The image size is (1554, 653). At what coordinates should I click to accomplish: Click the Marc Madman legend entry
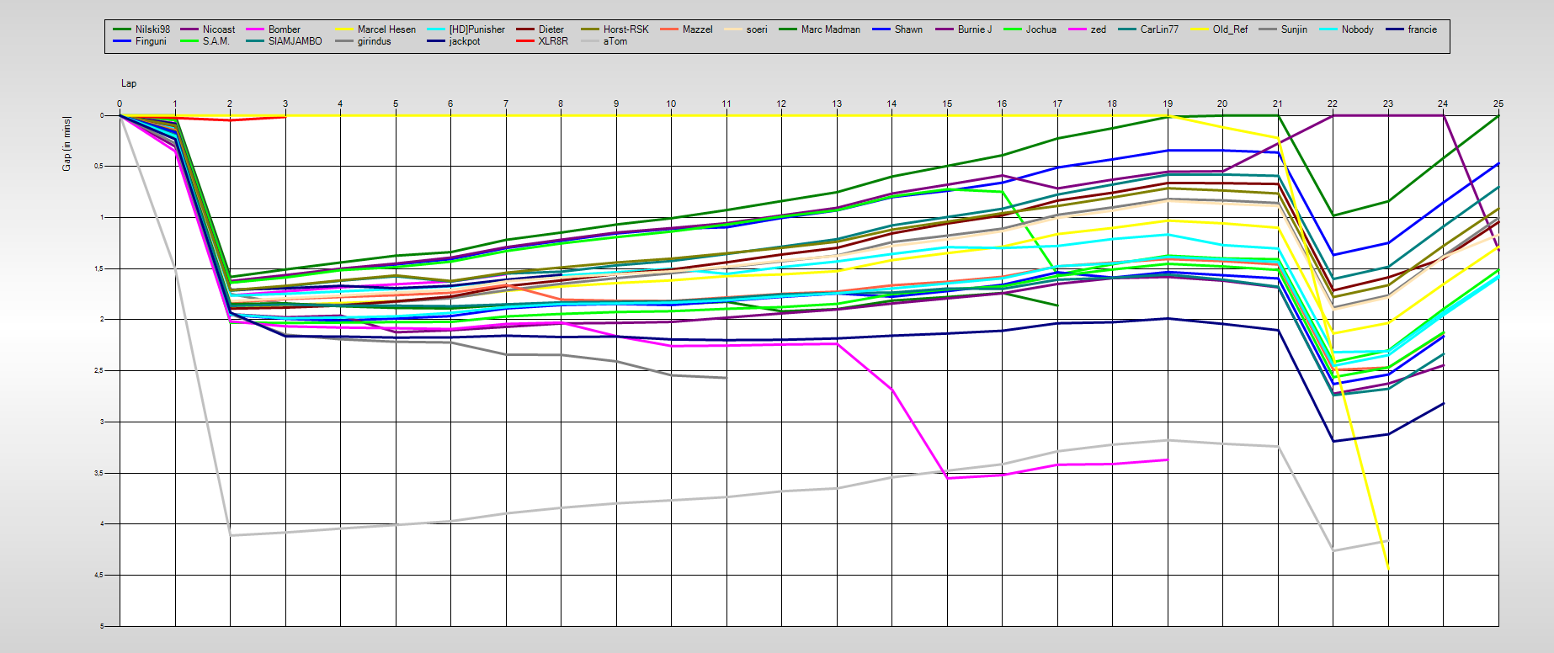tap(830, 29)
